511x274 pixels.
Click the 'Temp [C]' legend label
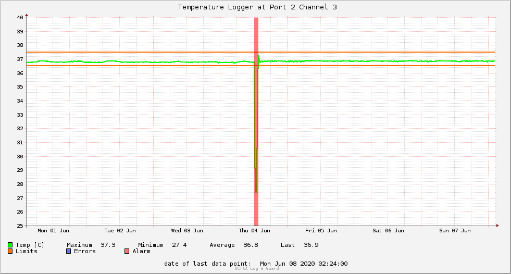(30, 245)
